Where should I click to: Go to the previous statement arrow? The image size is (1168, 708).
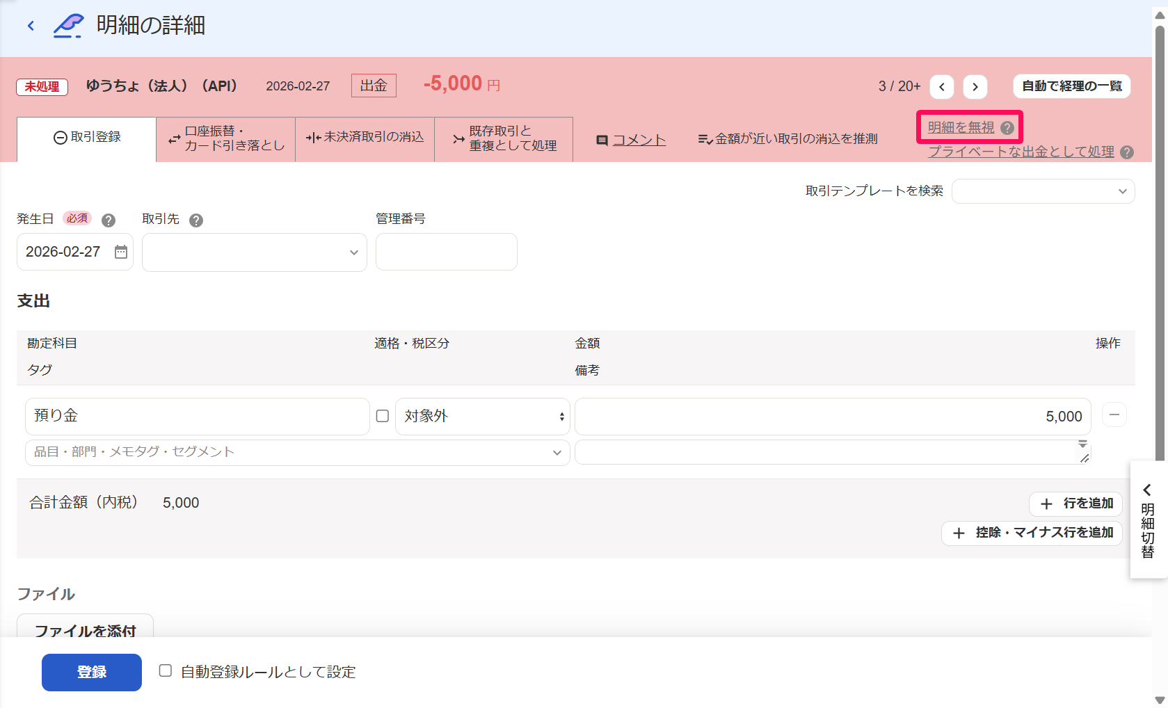point(942,87)
